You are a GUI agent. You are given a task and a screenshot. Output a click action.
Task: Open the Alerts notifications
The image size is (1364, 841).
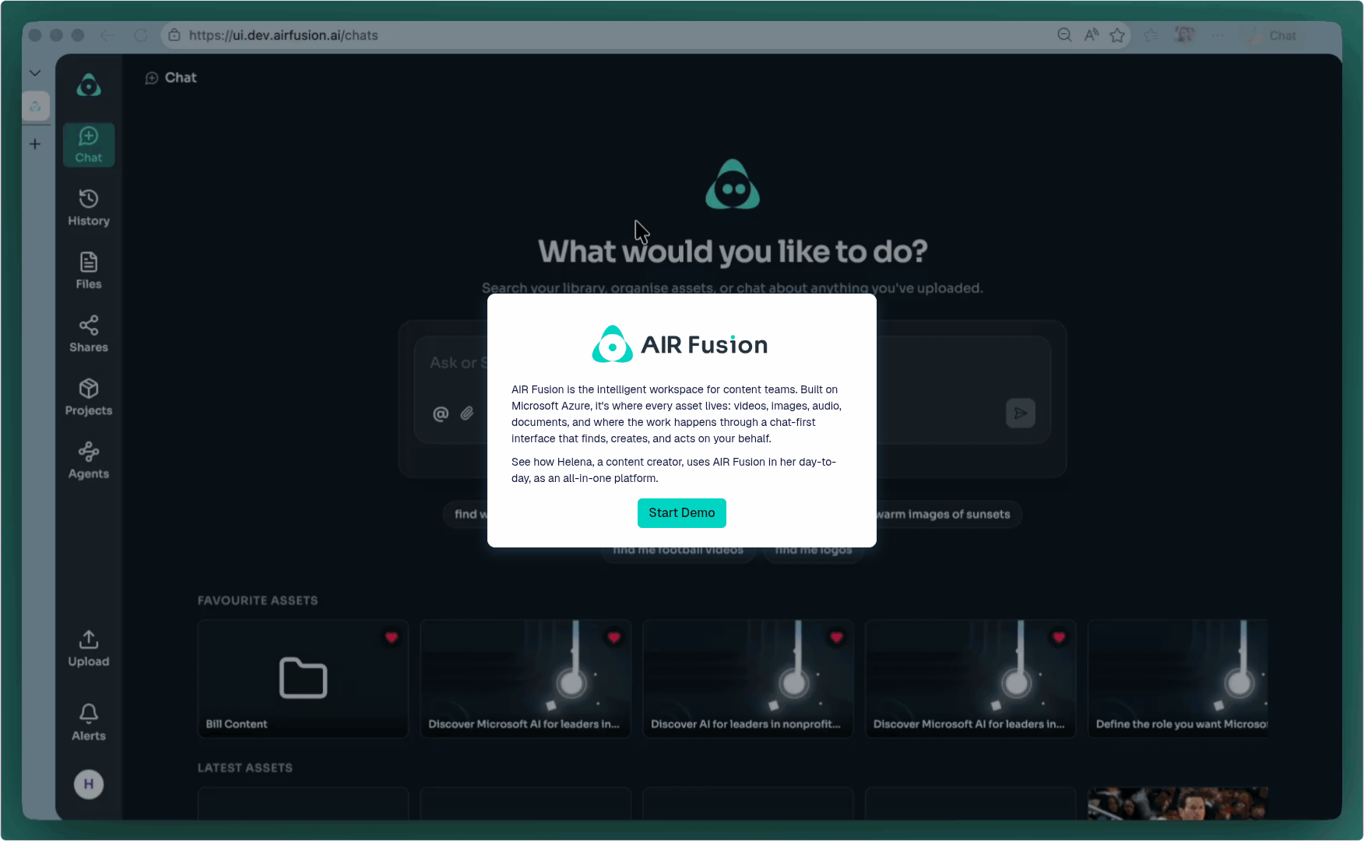pyautogui.click(x=89, y=722)
